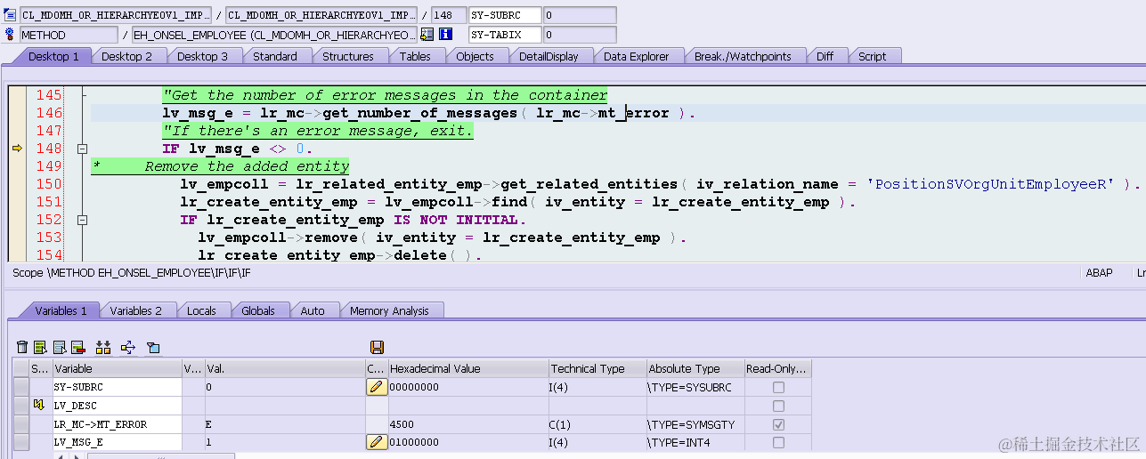Open the Data Explorer tab

point(636,56)
